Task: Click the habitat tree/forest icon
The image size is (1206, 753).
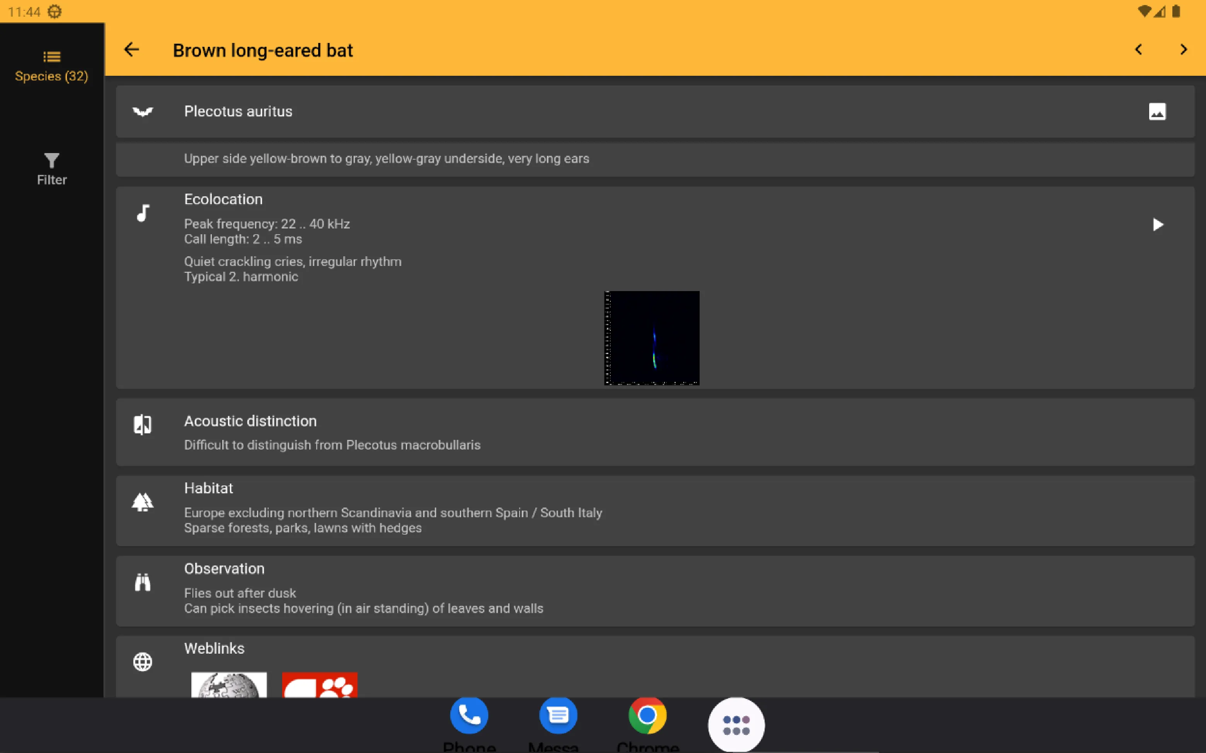Action: (142, 501)
